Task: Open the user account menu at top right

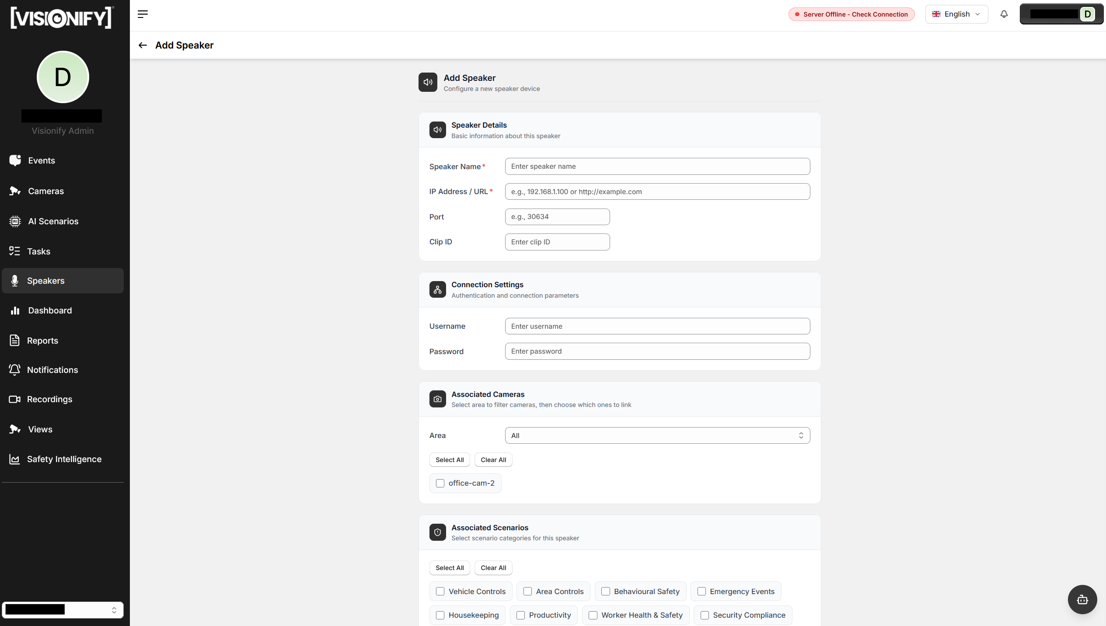Action: (1062, 14)
